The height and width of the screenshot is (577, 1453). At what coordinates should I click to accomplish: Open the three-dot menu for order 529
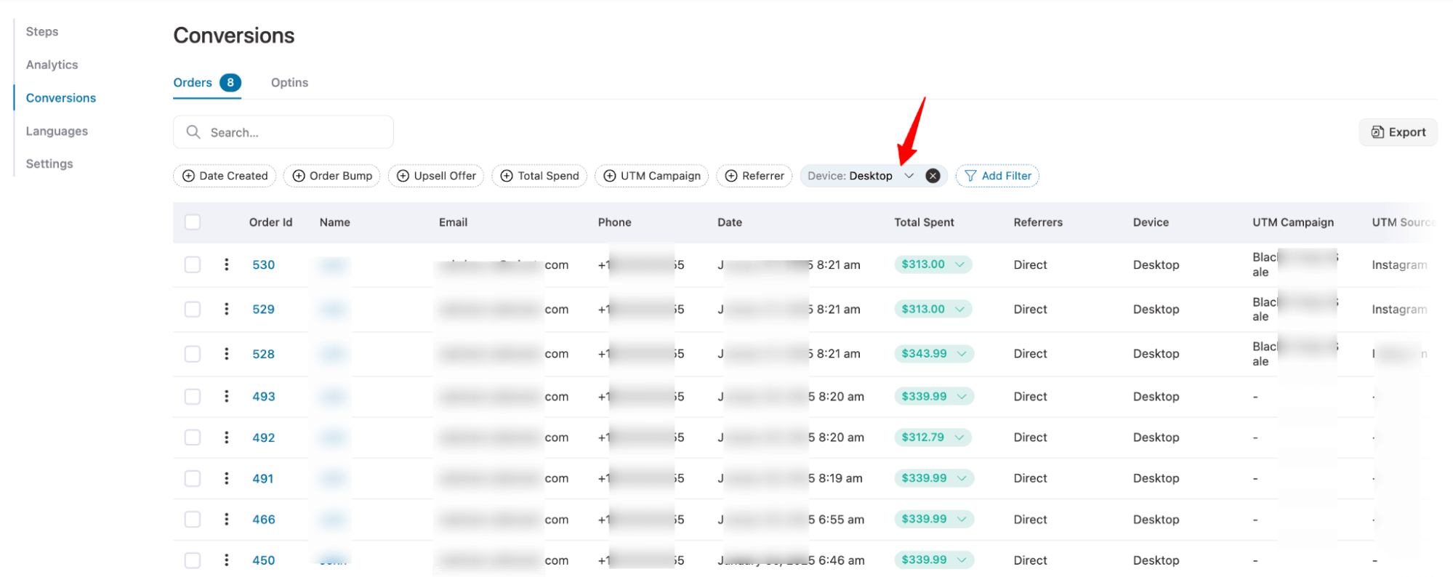[x=226, y=309]
